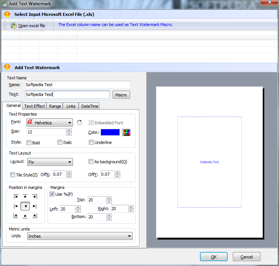Click the Softpedia Test watermark in preview
The width and height of the screenshot is (279, 266).
209,162
